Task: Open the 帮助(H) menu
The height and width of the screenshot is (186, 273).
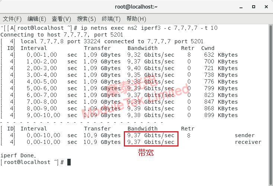Action: point(136,19)
